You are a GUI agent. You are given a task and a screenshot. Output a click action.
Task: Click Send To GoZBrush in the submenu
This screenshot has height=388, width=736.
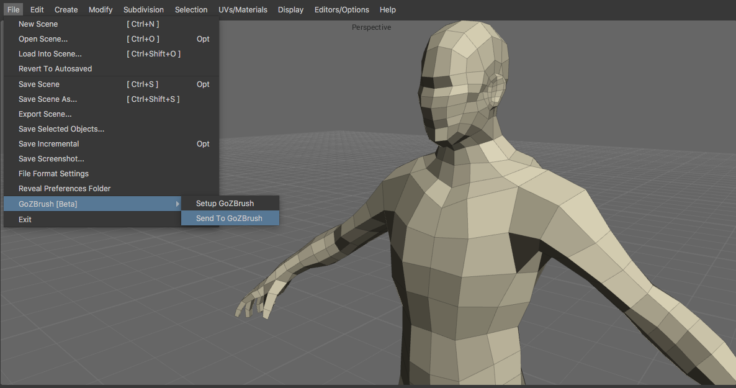click(x=229, y=219)
